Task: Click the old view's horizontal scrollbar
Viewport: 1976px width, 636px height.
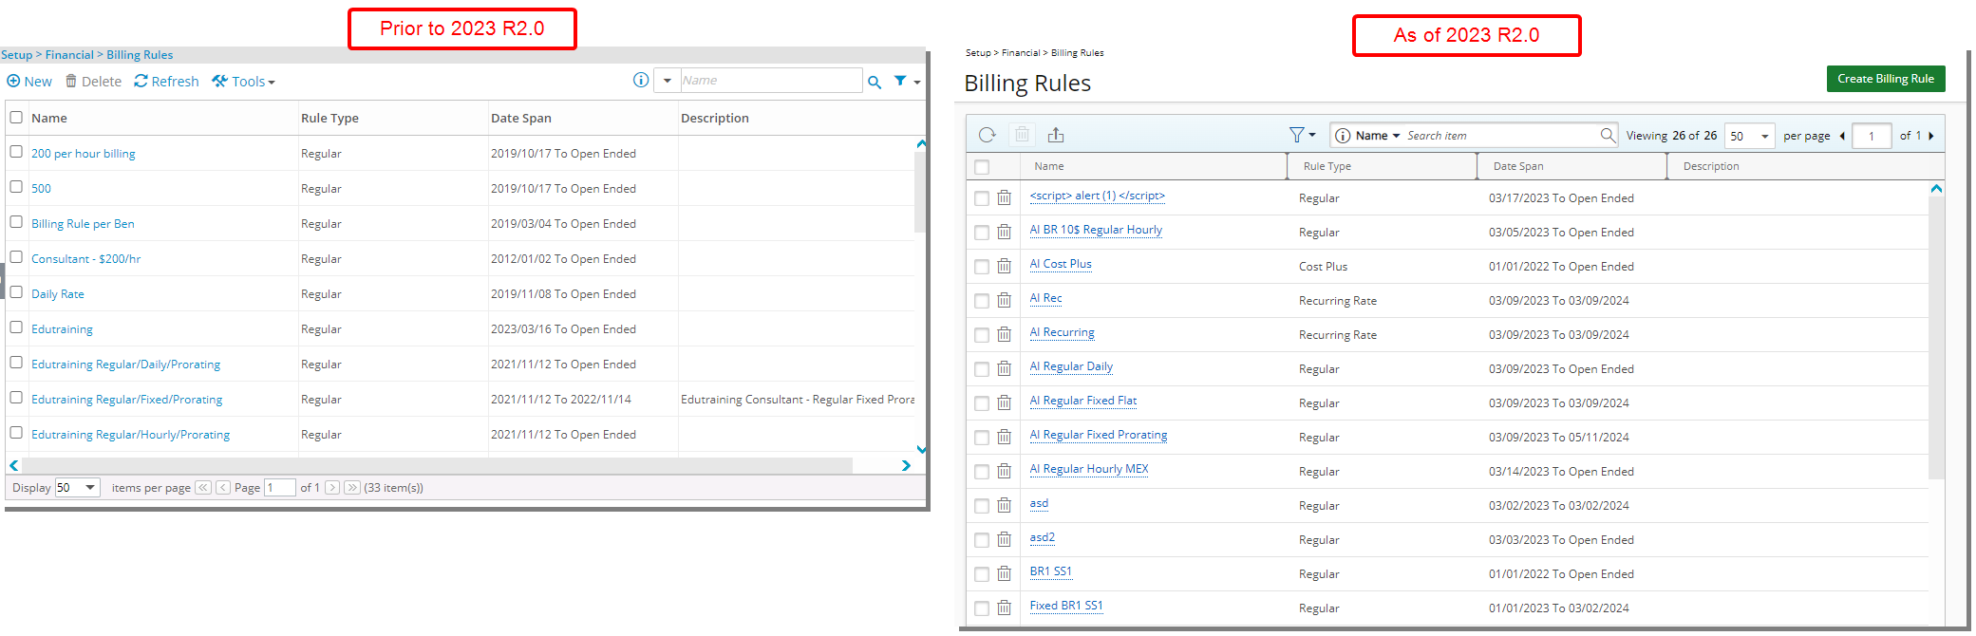Action: (x=437, y=465)
